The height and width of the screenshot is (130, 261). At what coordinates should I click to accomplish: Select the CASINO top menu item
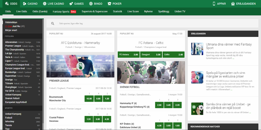30,4
